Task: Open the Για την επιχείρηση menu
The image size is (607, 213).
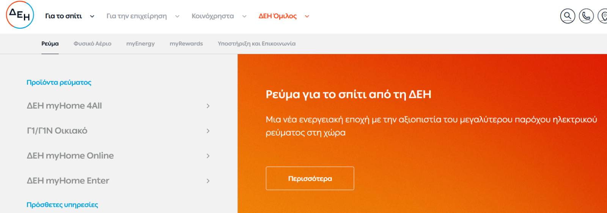Action: [137, 16]
